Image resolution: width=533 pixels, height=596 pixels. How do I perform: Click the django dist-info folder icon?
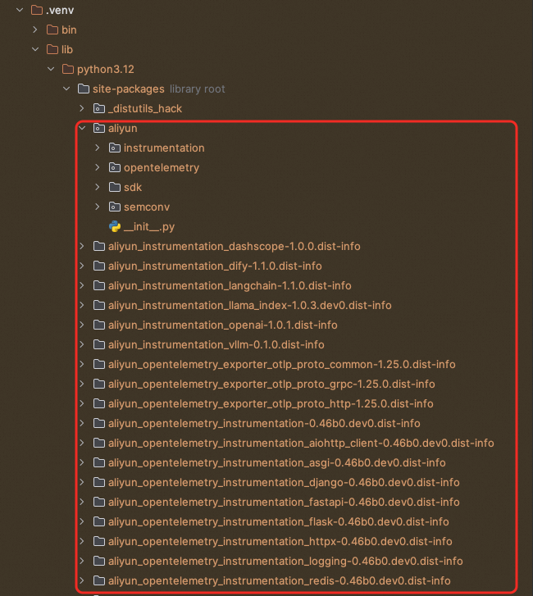pos(99,482)
